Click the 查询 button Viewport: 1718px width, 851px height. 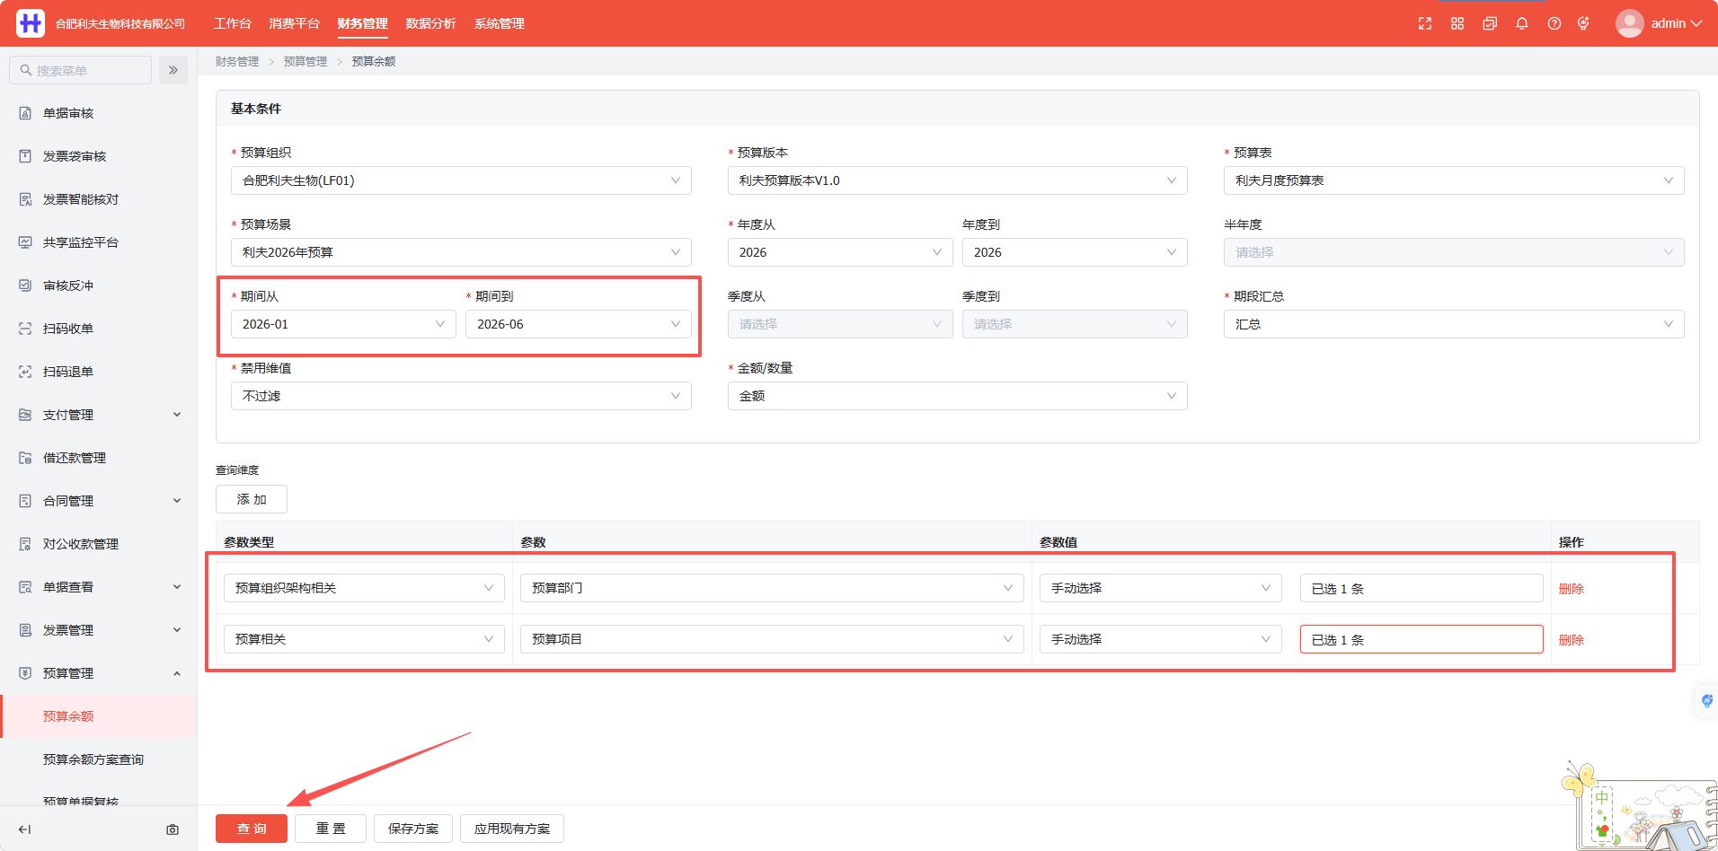(252, 829)
